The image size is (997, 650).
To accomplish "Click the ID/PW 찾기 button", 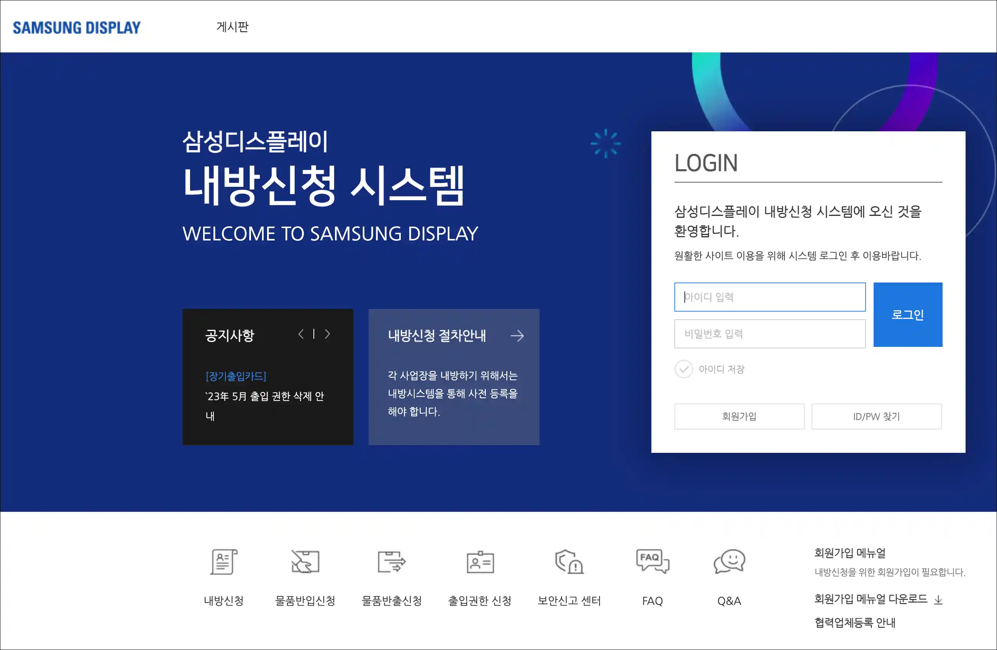I will click(x=876, y=416).
